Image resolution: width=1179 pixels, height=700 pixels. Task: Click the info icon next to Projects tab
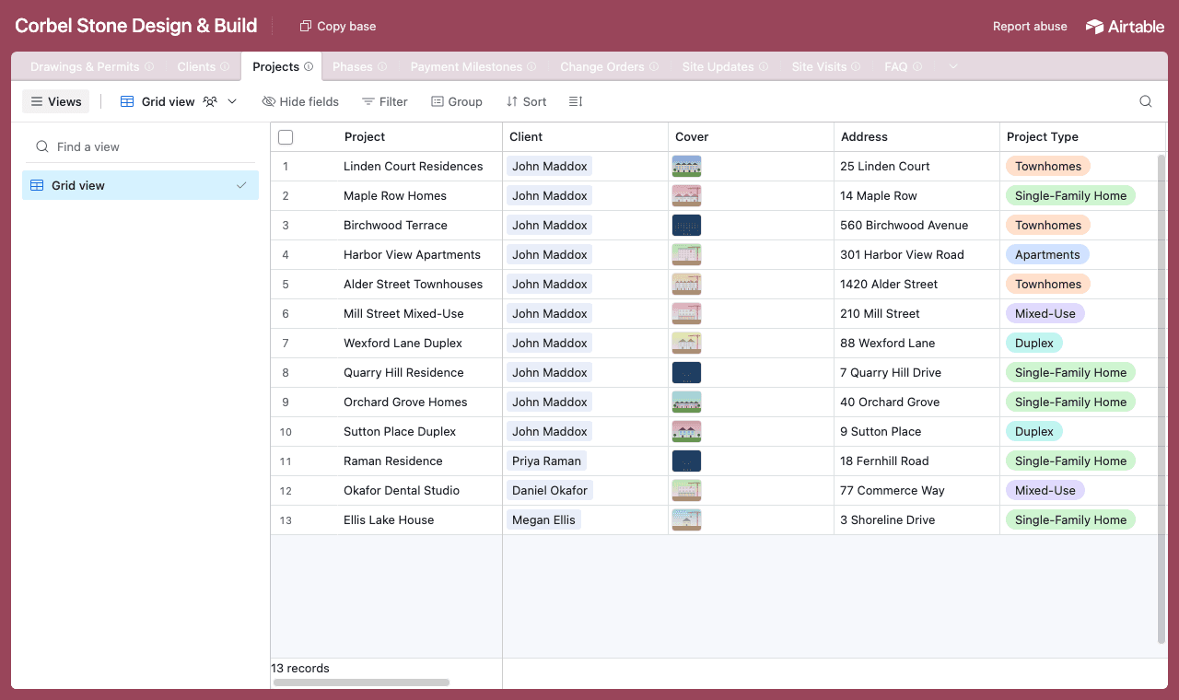coord(309,66)
